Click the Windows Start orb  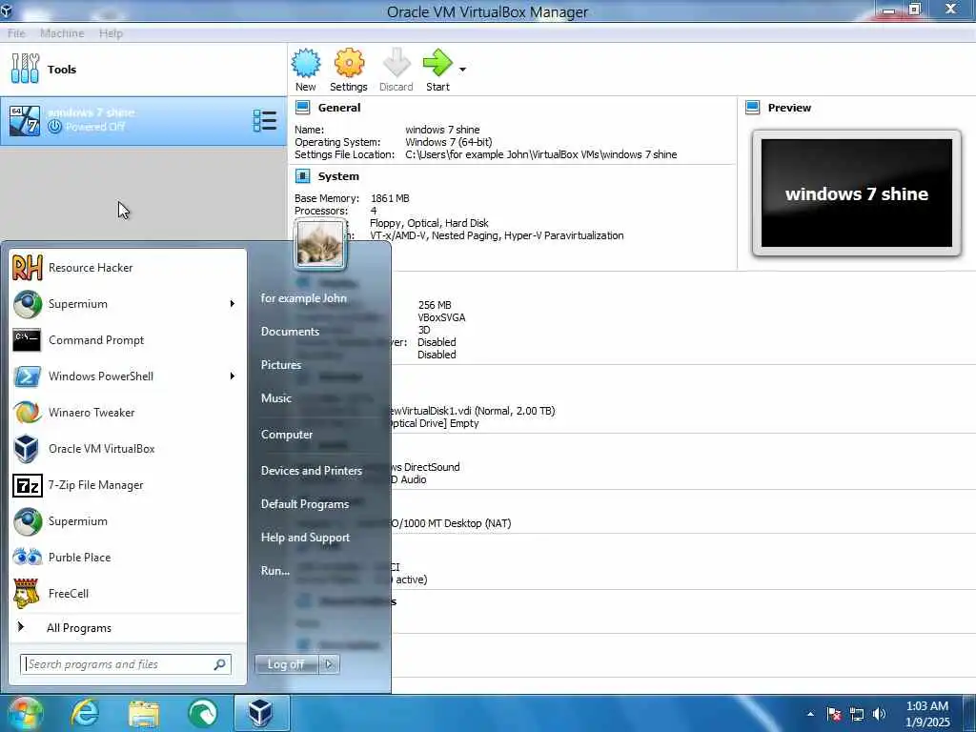(x=25, y=713)
